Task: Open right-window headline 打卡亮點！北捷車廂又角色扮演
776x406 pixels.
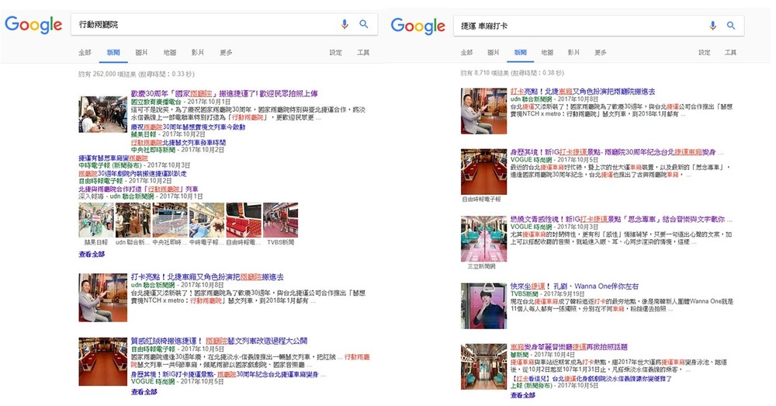Action: click(x=583, y=92)
